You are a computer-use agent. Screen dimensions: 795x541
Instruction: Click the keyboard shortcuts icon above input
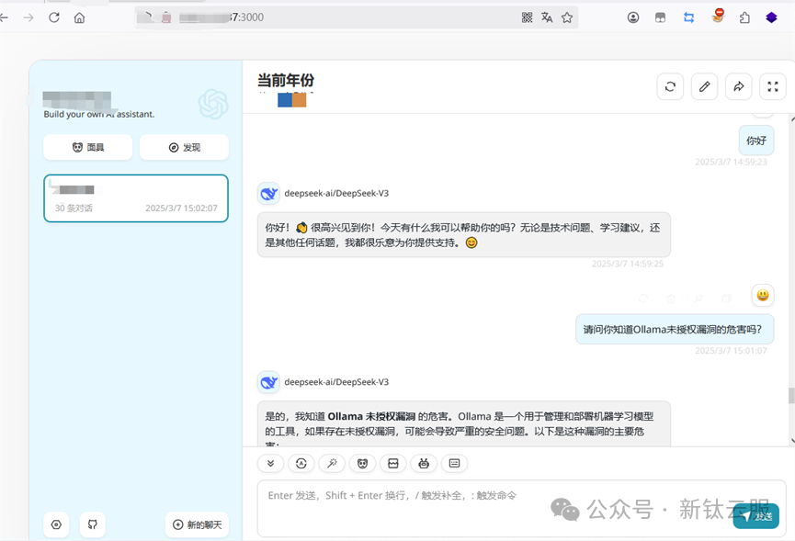[x=454, y=463]
